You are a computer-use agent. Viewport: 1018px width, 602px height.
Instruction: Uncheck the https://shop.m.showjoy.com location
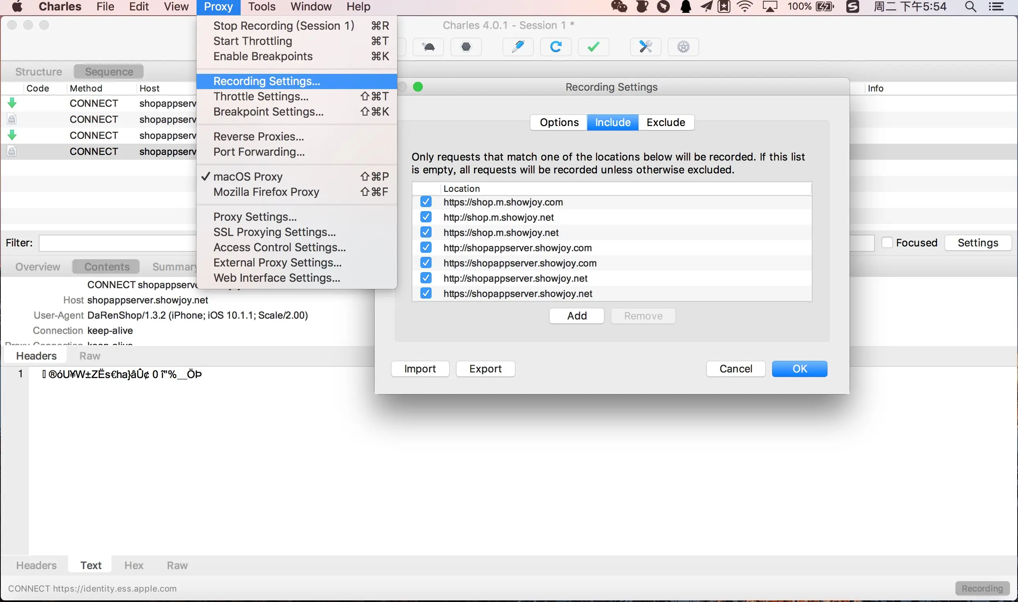tap(426, 202)
